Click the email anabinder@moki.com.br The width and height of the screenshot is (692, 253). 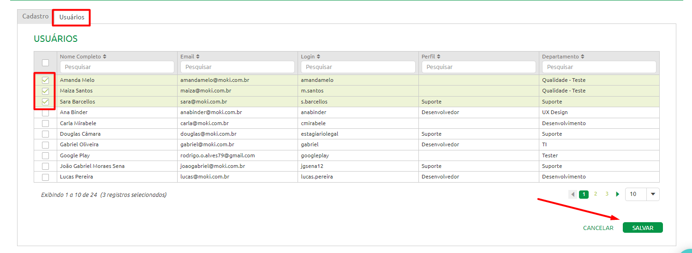(x=211, y=112)
